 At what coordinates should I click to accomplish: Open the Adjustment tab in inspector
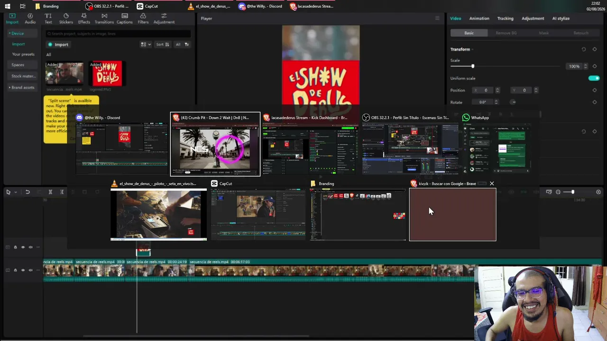click(533, 18)
